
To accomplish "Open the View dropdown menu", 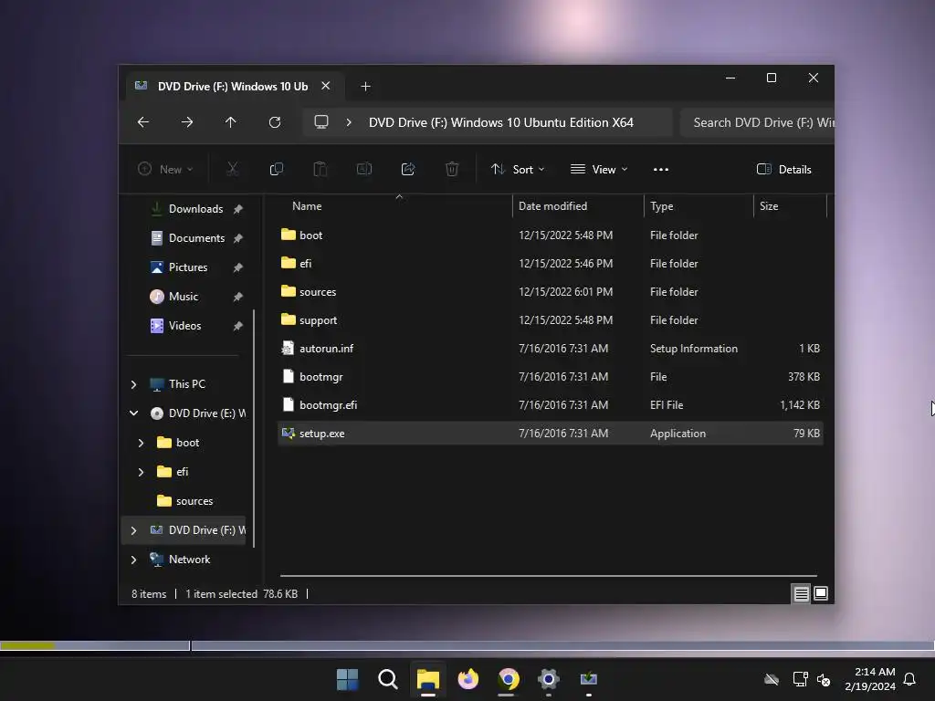I will (599, 169).
